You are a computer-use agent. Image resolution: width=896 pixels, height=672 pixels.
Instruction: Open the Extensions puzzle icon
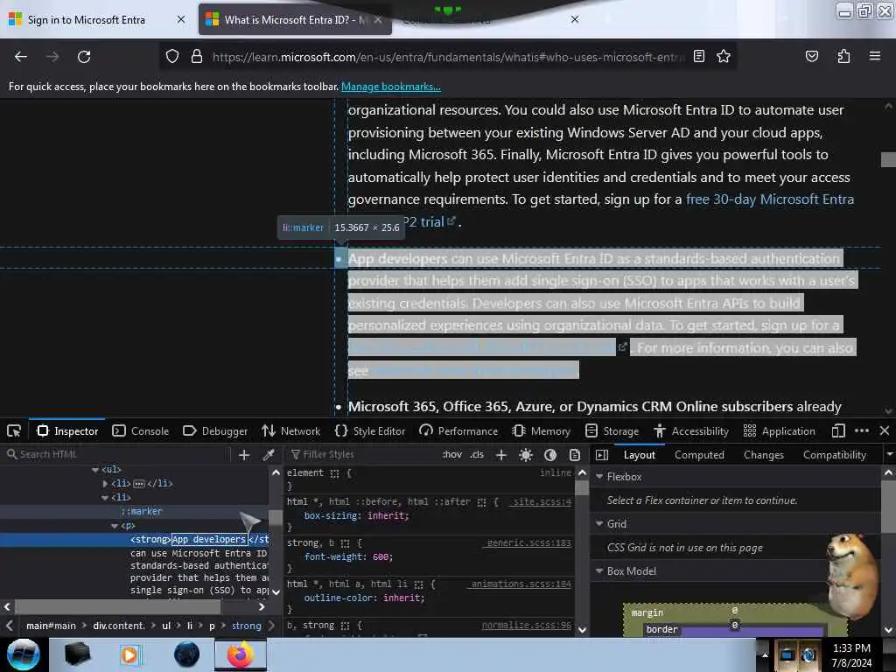pyautogui.click(x=843, y=56)
